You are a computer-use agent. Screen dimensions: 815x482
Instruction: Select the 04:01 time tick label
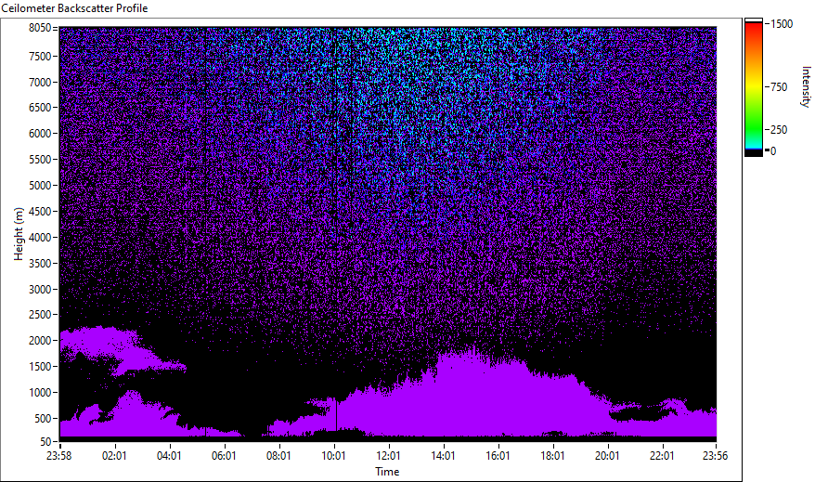point(169,456)
